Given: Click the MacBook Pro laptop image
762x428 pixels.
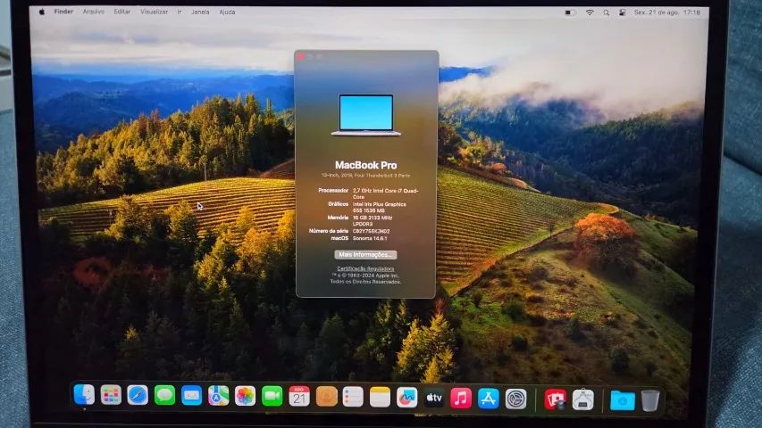Looking at the screenshot, I should (366, 116).
